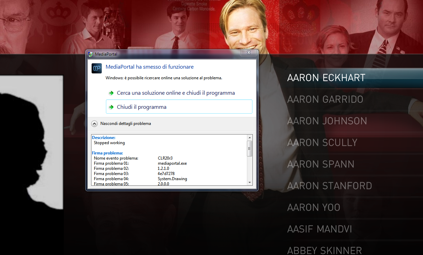Choose AARON JOHNSON from the list

click(x=327, y=121)
